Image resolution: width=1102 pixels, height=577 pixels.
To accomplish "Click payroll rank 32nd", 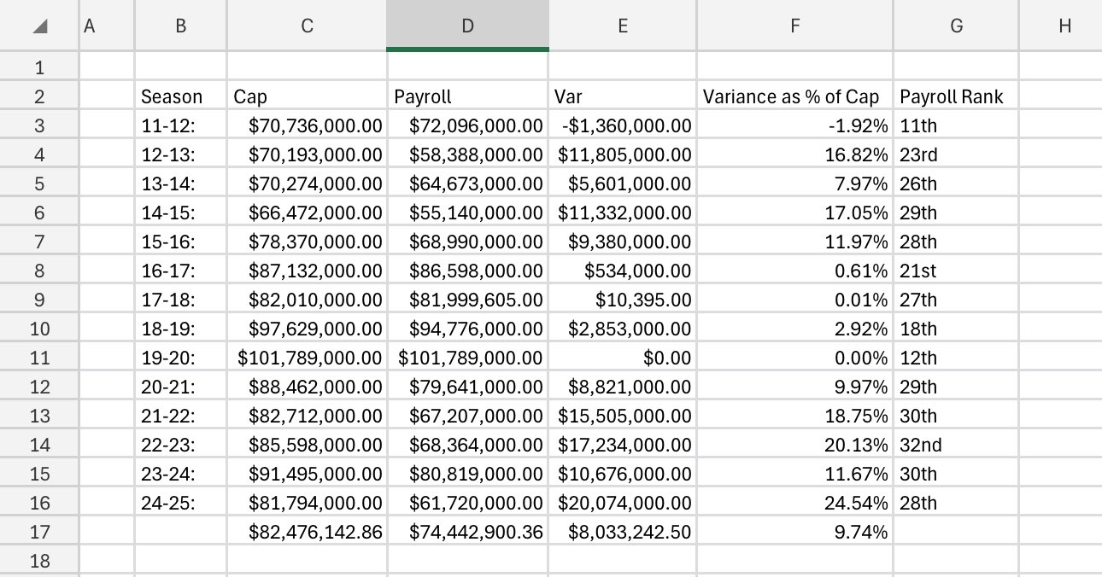I will pyautogui.click(x=956, y=445).
